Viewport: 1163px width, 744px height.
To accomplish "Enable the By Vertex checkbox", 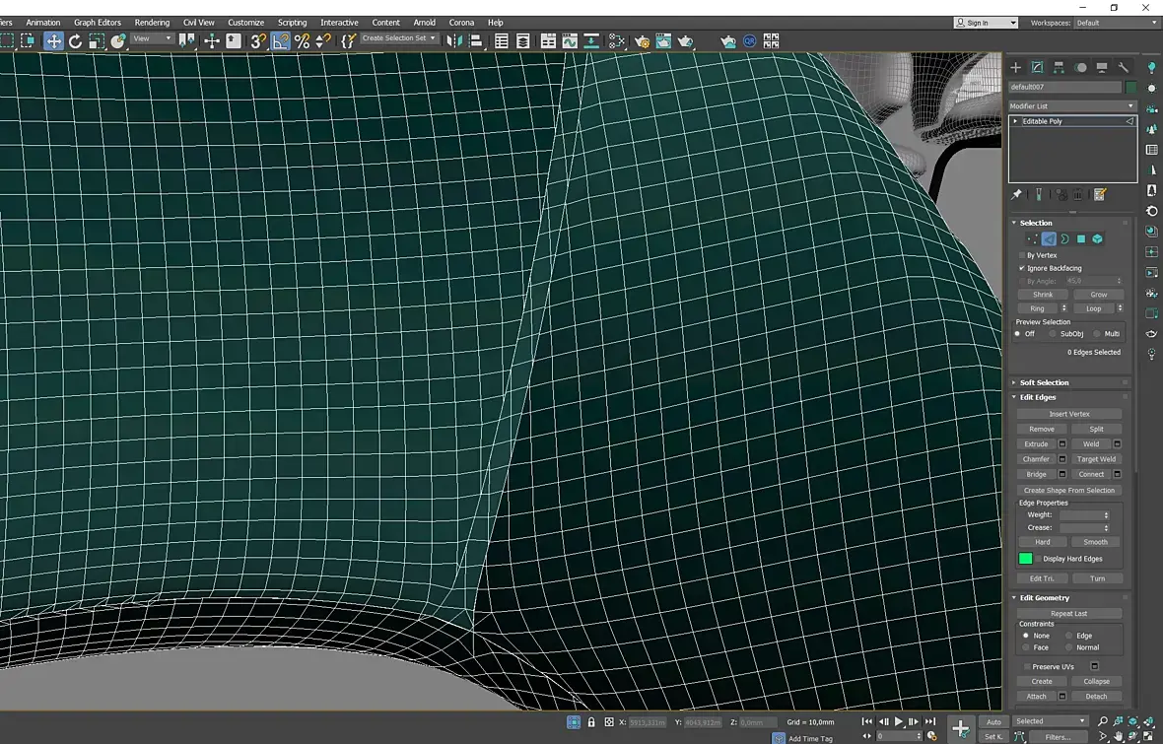I will (x=1022, y=255).
